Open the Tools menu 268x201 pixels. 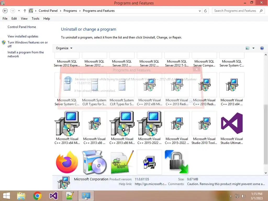35,19
